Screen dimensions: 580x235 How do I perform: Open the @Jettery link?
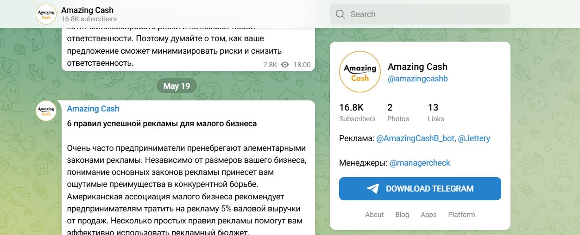474,138
